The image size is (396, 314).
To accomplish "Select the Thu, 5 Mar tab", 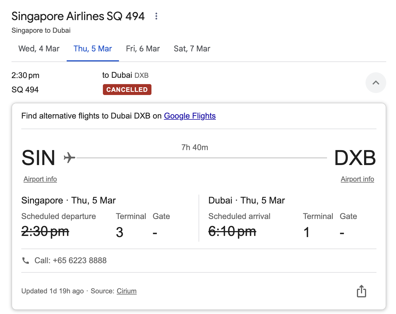I will (x=93, y=49).
